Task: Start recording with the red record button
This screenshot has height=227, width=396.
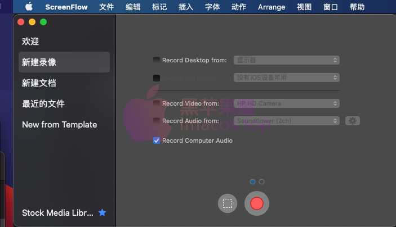Action: (257, 203)
